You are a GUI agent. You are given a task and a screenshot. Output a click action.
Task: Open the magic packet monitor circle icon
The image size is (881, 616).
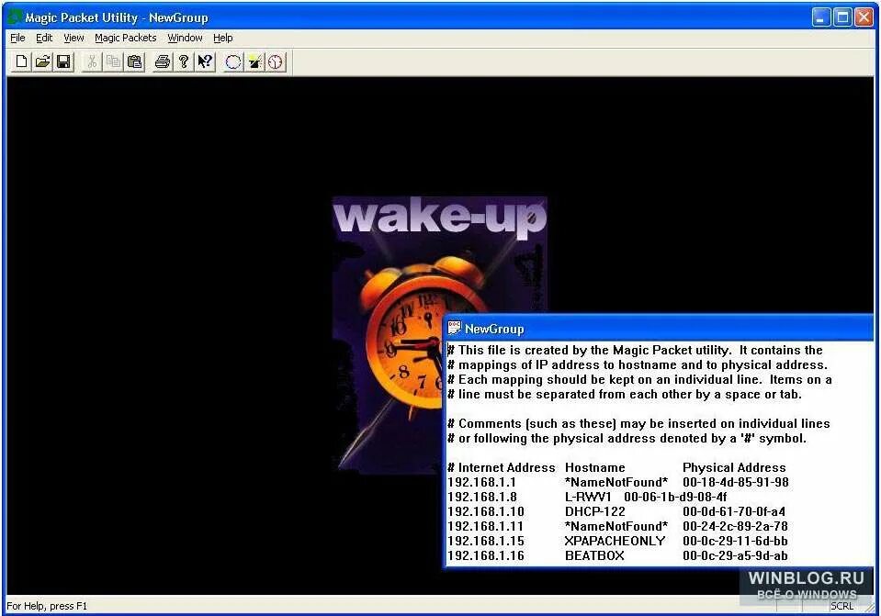coord(232,62)
